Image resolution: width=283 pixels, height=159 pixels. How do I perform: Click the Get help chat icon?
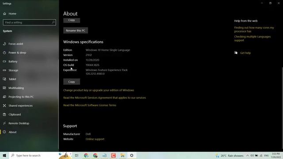236,53
